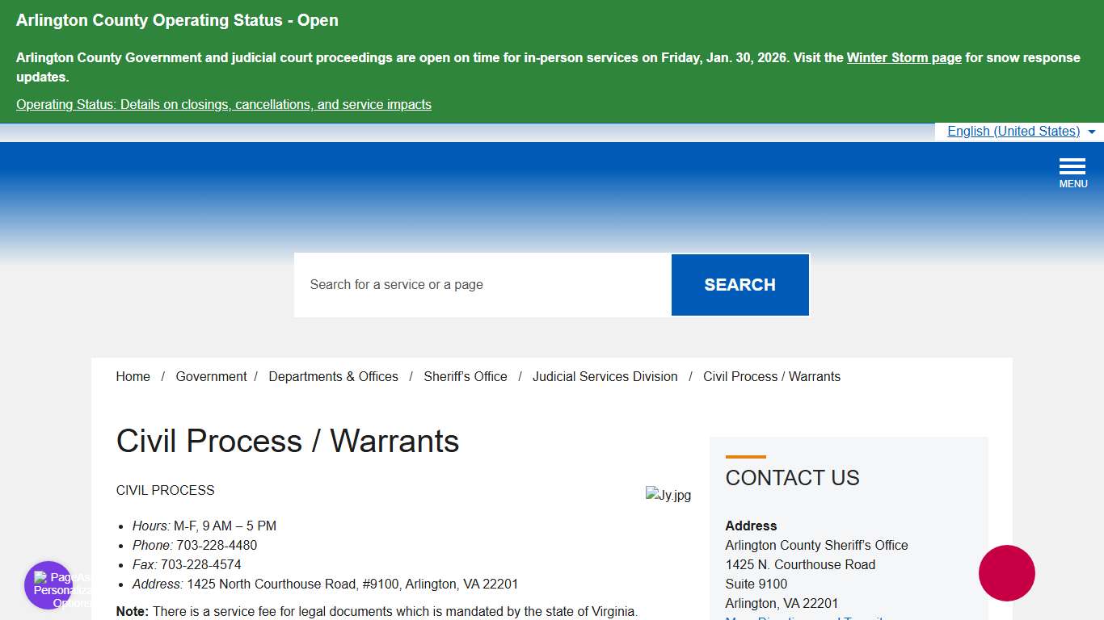Click the Departments & Offices breadcrumb
This screenshot has width=1104, height=620.
[333, 376]
